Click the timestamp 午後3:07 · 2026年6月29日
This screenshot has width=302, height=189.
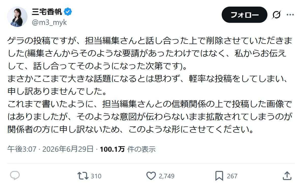coord(51,149)
